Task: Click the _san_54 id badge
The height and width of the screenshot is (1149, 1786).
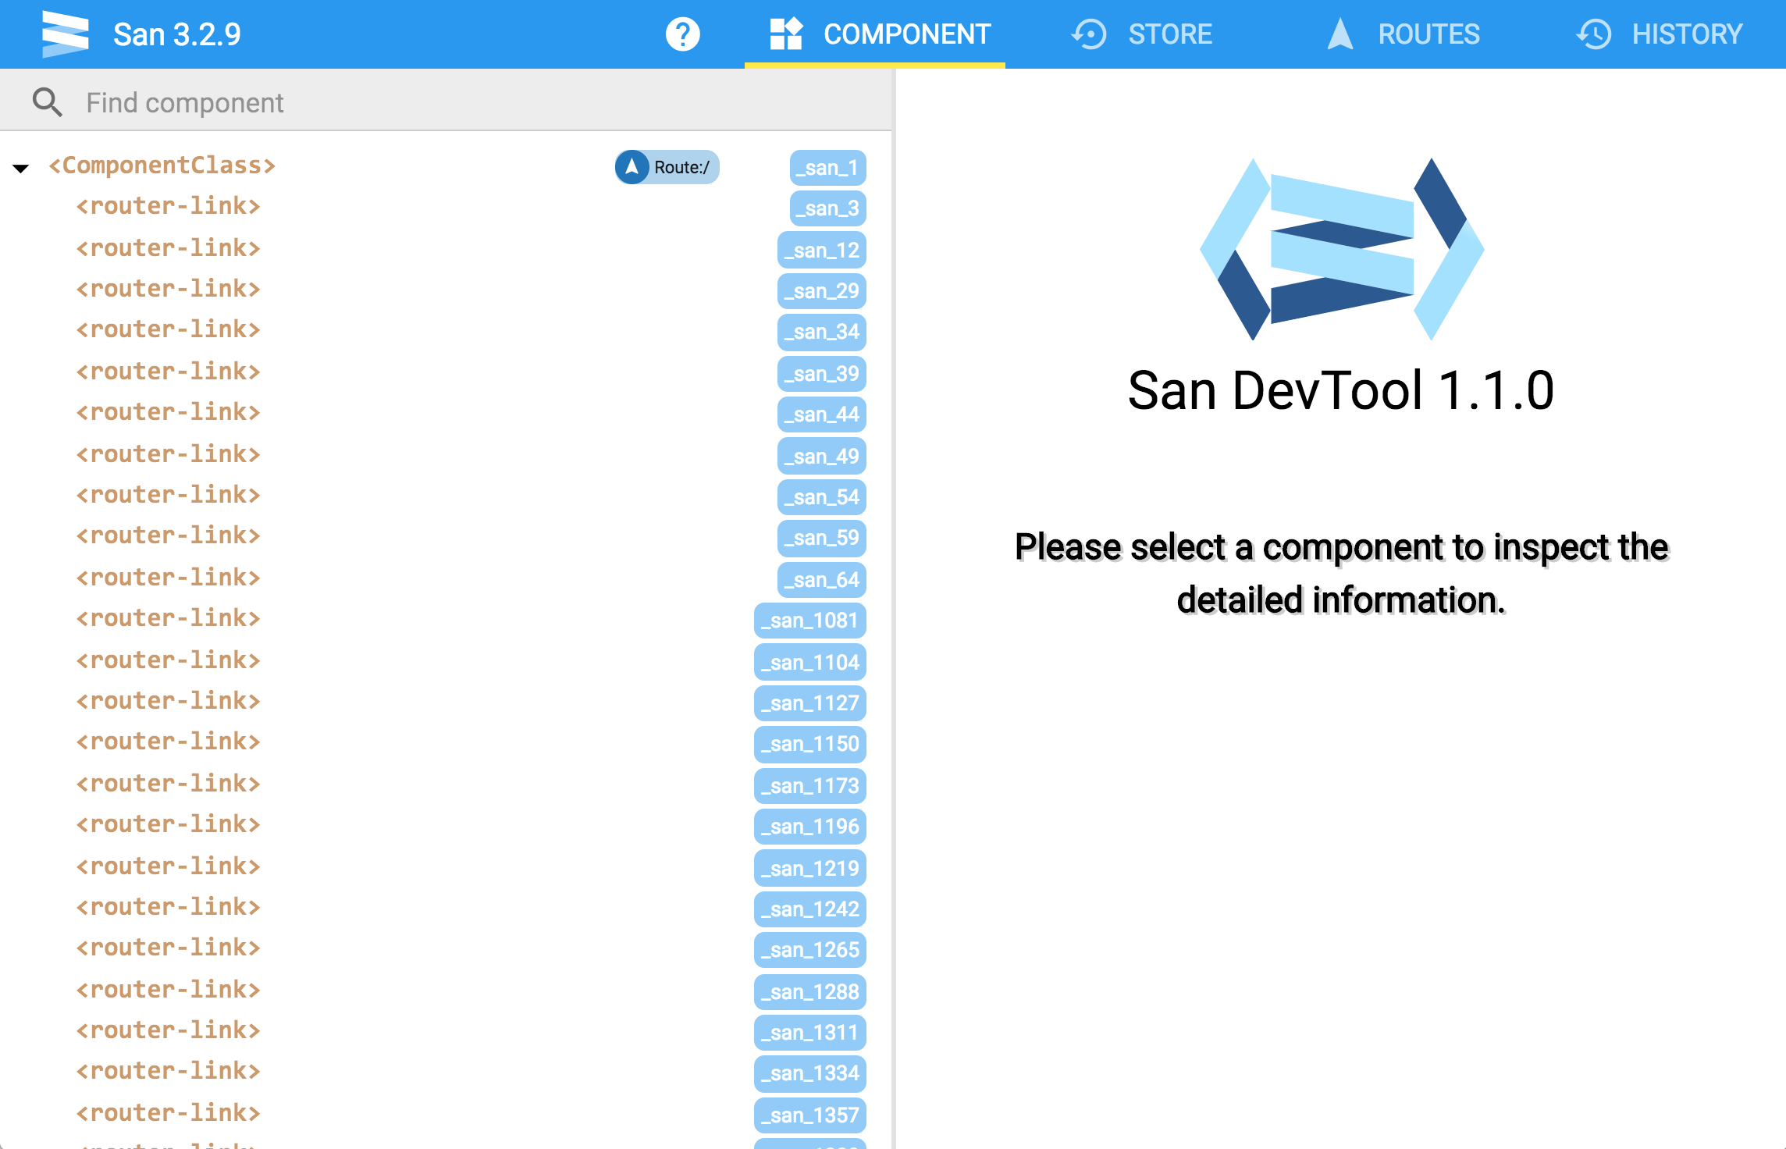Action: pyautogui.click(x=822, y=497)
